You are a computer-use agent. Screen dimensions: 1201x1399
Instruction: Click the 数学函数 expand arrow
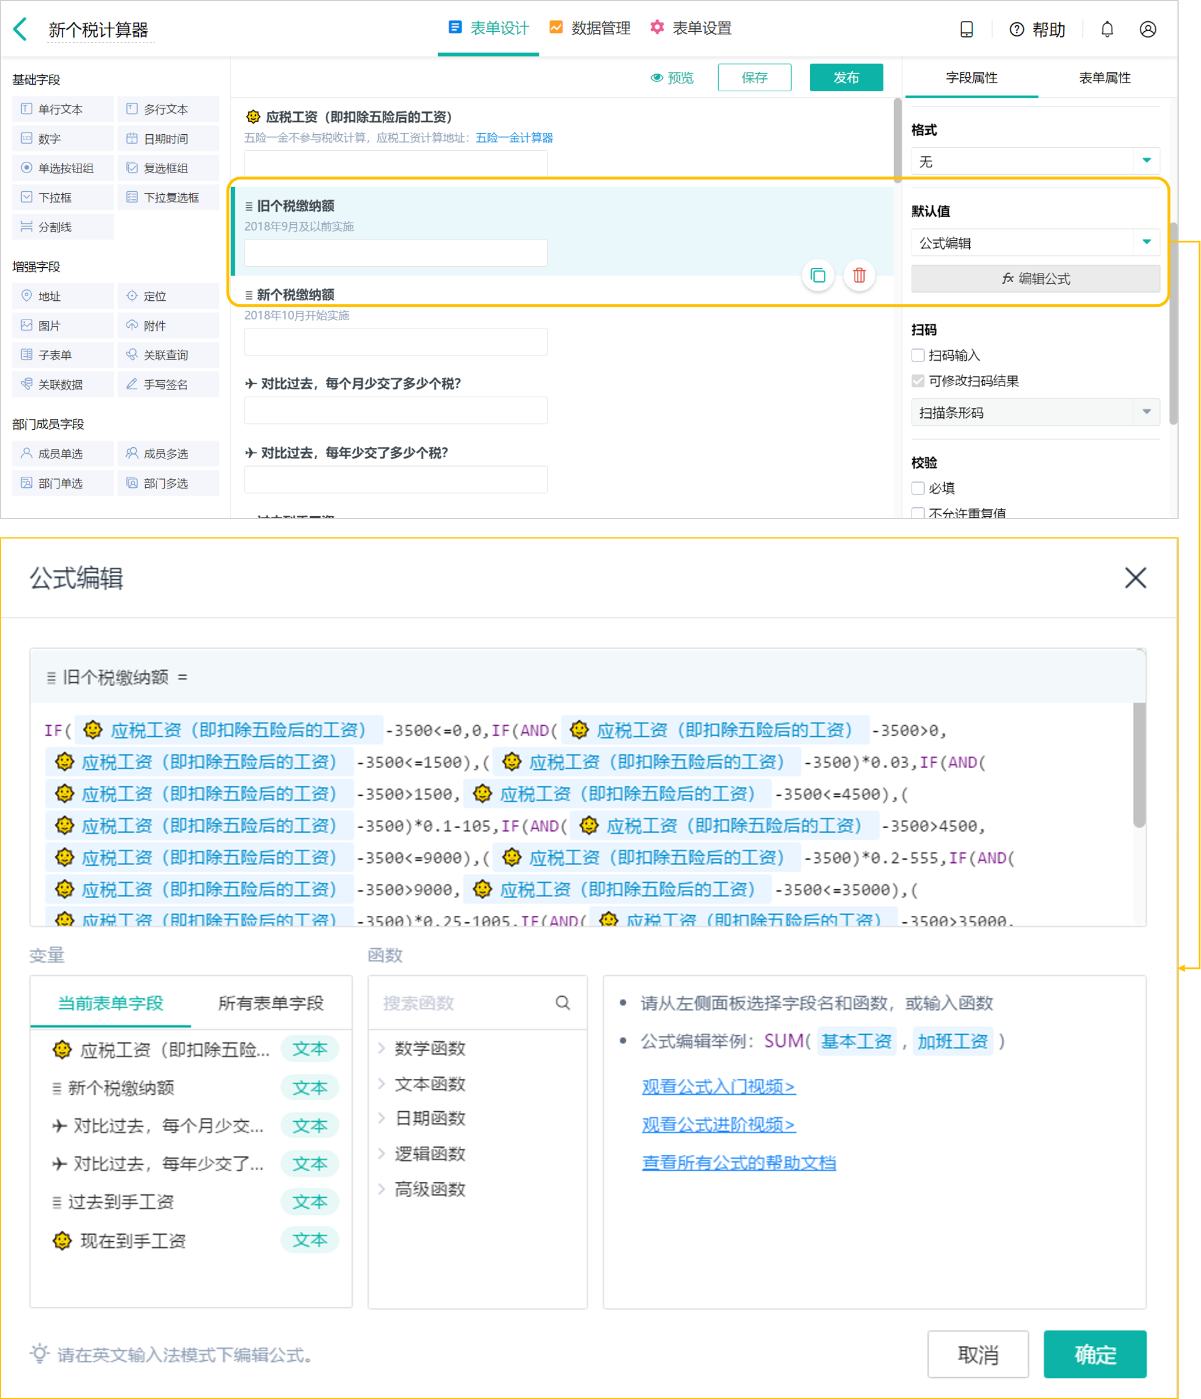point(384,1046)
